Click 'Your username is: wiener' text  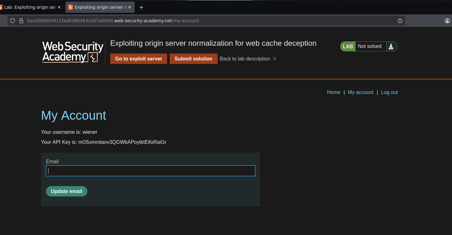(69, 132)
